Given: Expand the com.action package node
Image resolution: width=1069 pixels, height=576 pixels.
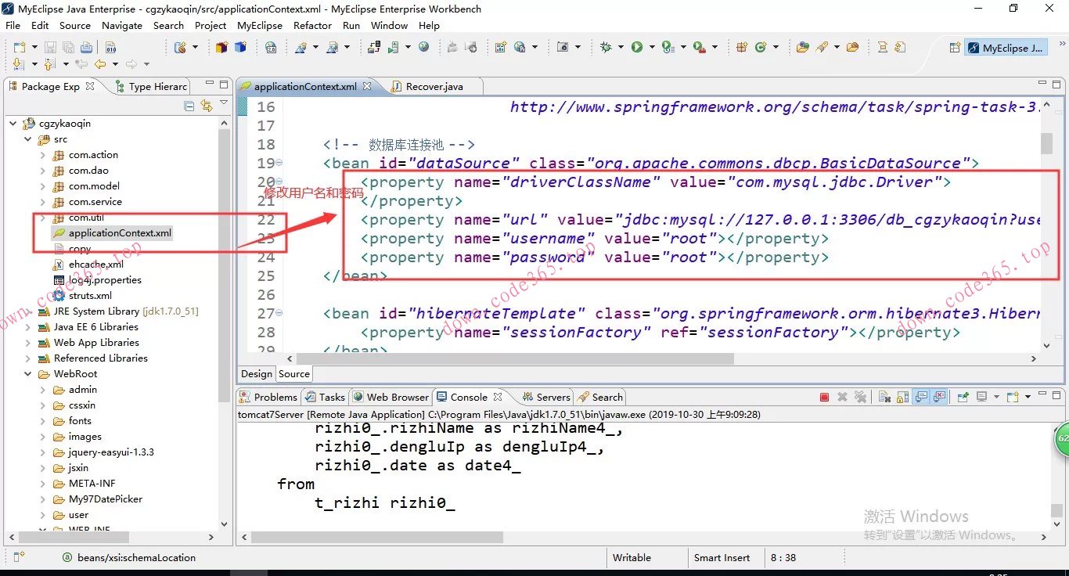Looking at the screenshot, I should click(43, 155).
